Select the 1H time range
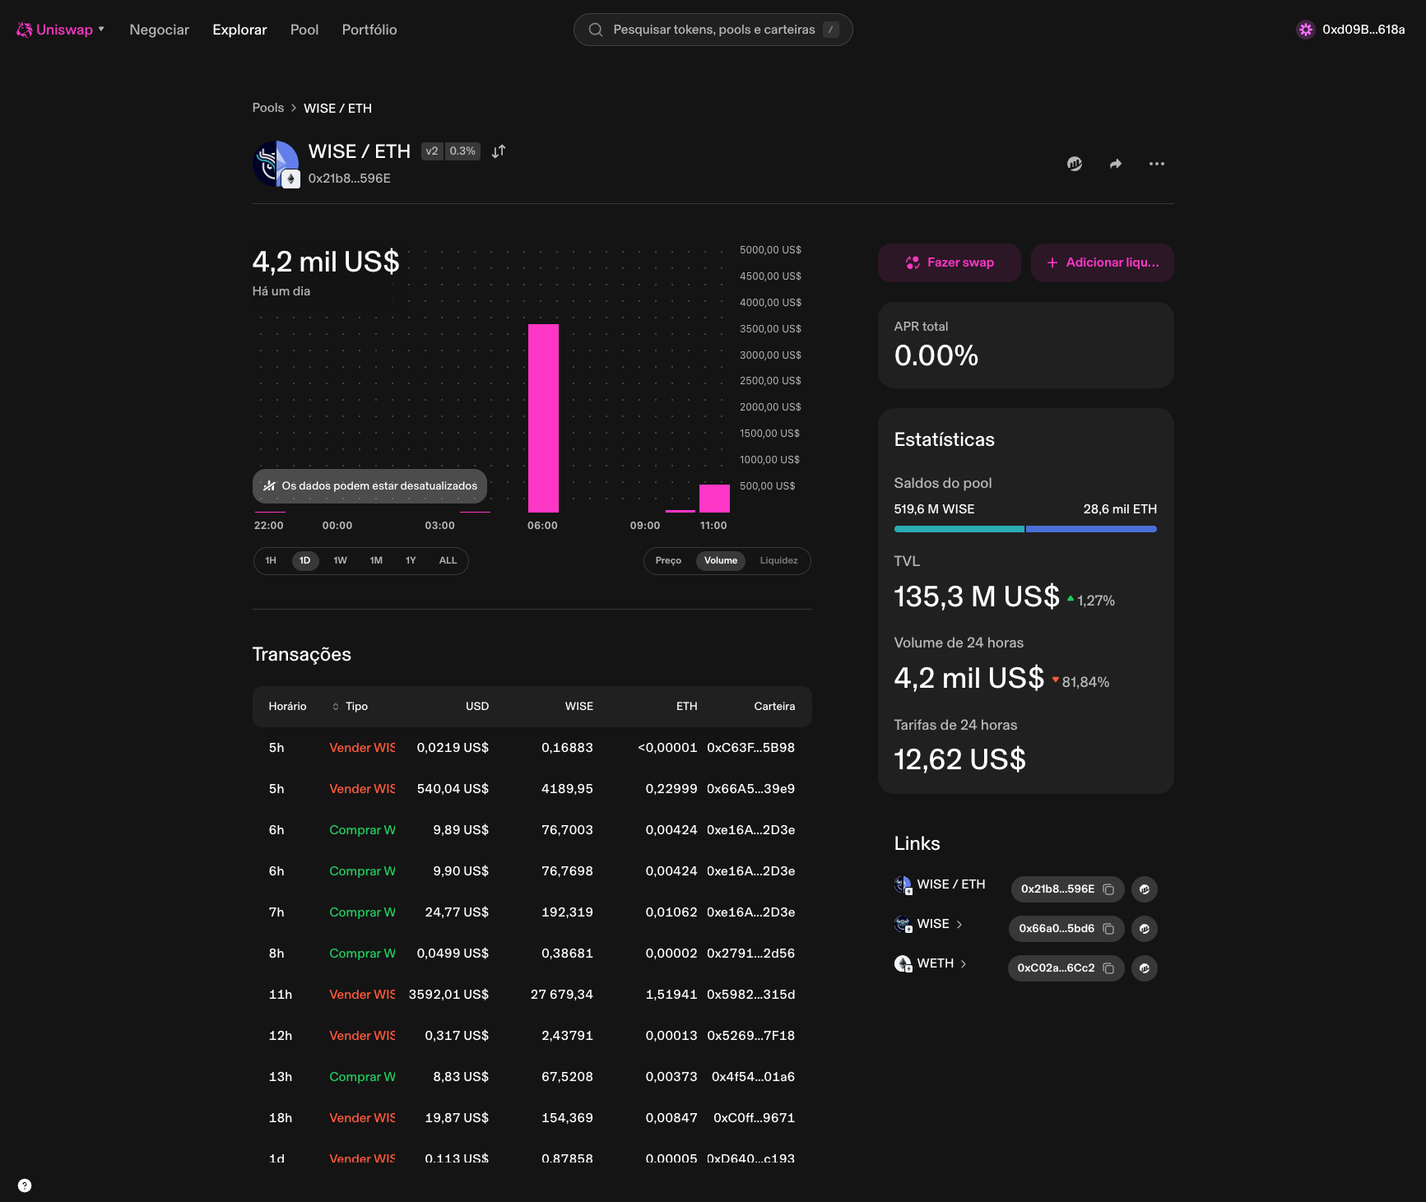1426x1202 pixels. point(271,560)
